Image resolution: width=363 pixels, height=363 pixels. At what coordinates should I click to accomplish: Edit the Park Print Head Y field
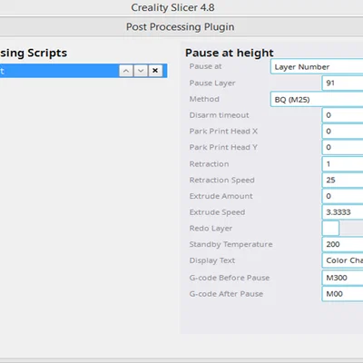tap(342, 147)
